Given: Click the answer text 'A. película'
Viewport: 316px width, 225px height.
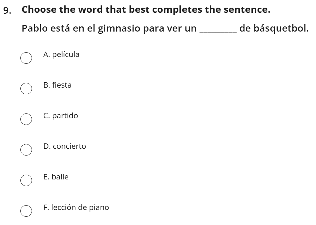Looking at the screenshot, I should 61,55.
